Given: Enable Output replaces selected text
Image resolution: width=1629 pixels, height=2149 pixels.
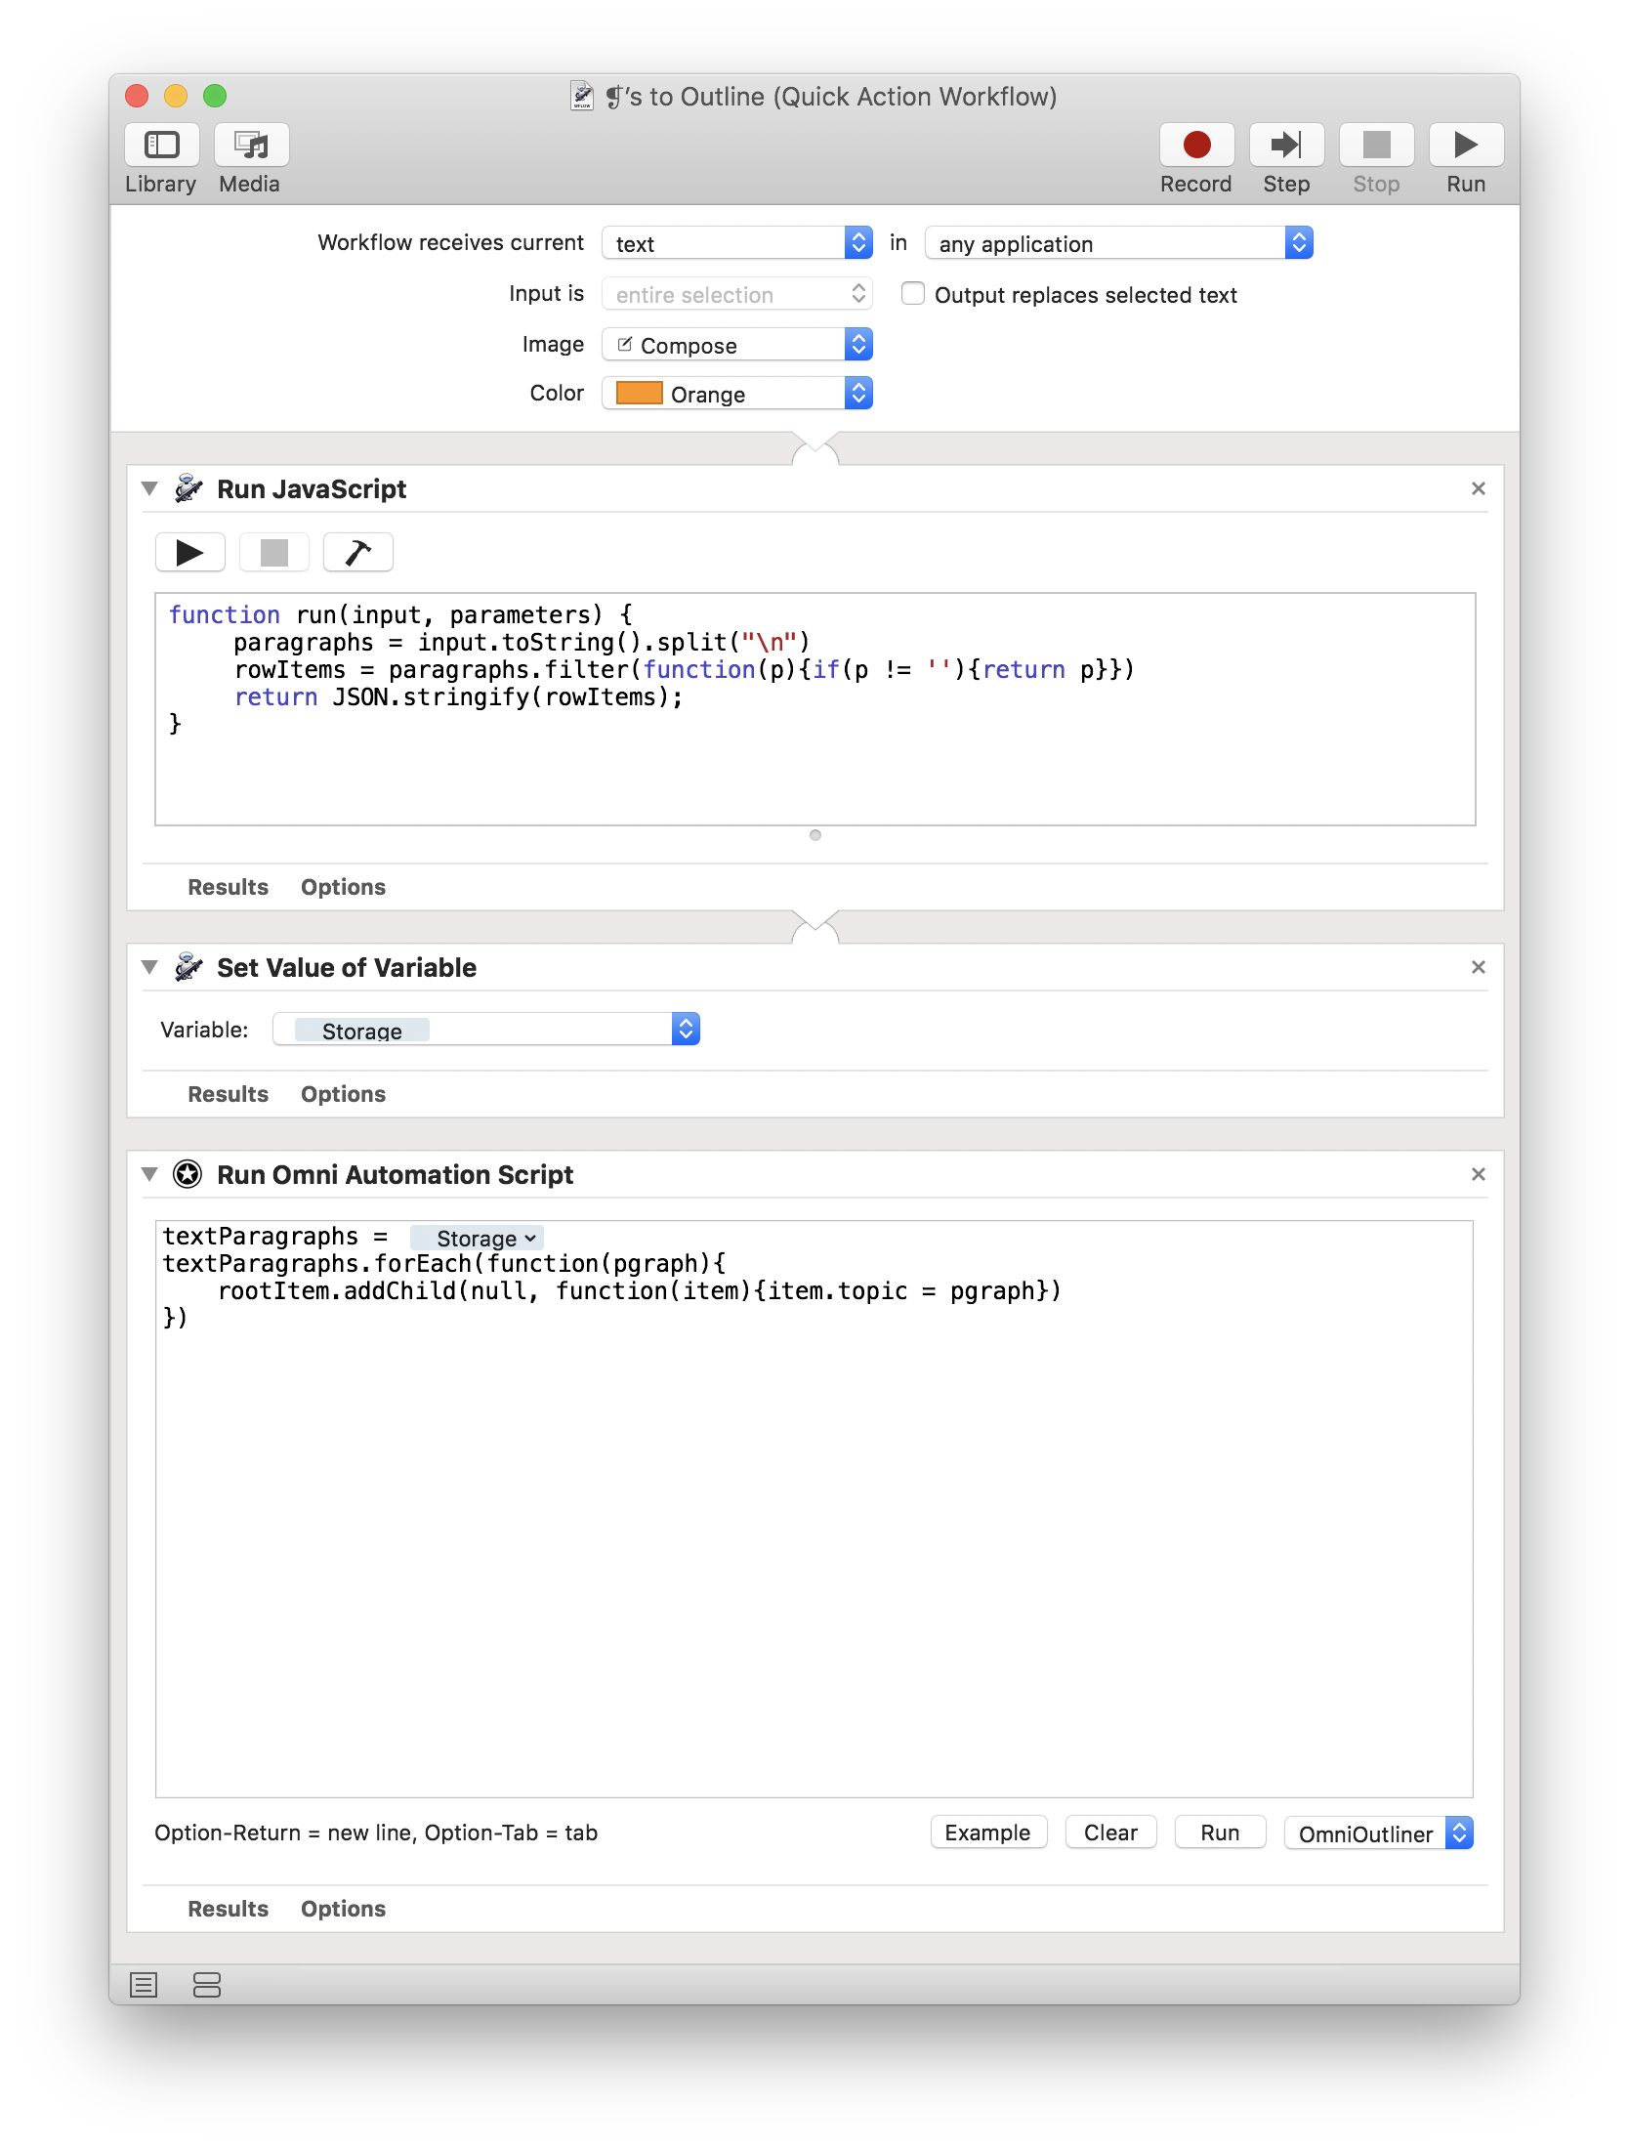Looking at the screenshot, I should 913,294.
